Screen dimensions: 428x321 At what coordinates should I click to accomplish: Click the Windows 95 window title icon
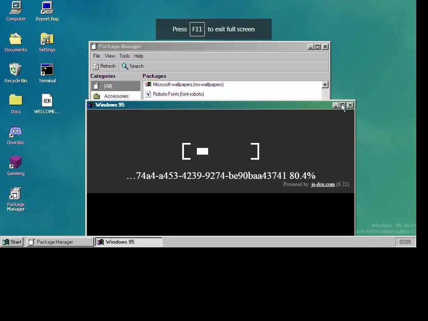(x=92, y=105)
